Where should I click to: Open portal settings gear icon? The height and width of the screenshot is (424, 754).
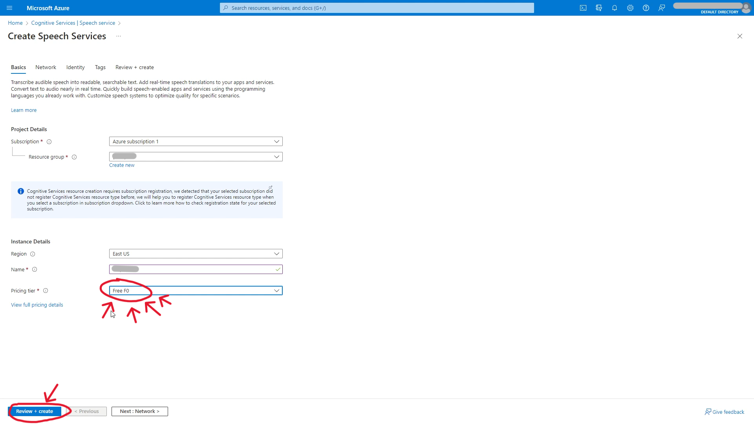(x=630, y=8)
